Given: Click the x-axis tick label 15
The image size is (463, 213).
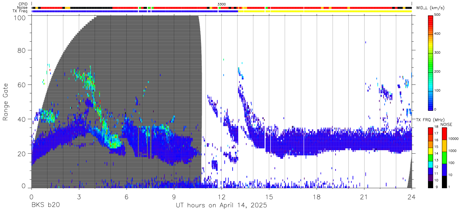Looking at the screenshot, I should (x=269, y=196).
